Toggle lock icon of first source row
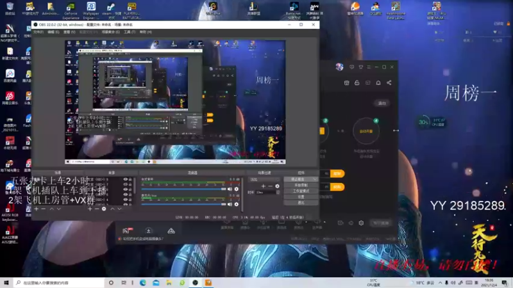513x288 pixels. (x=130, y=179)
